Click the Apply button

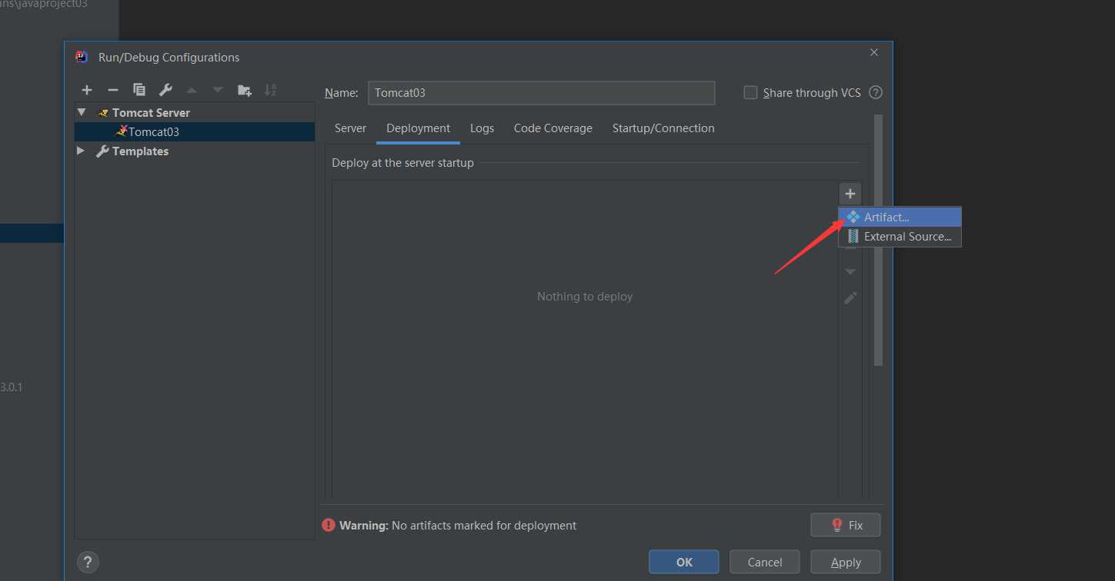coord(846,563)
